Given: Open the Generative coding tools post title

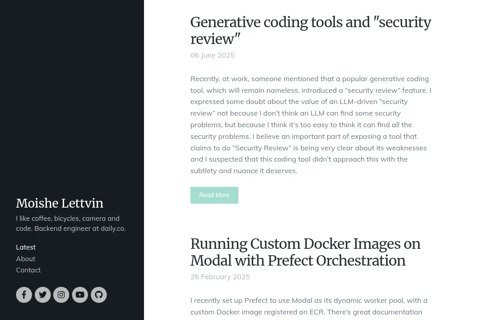Looking at the screenshot, I should [311, 30].
